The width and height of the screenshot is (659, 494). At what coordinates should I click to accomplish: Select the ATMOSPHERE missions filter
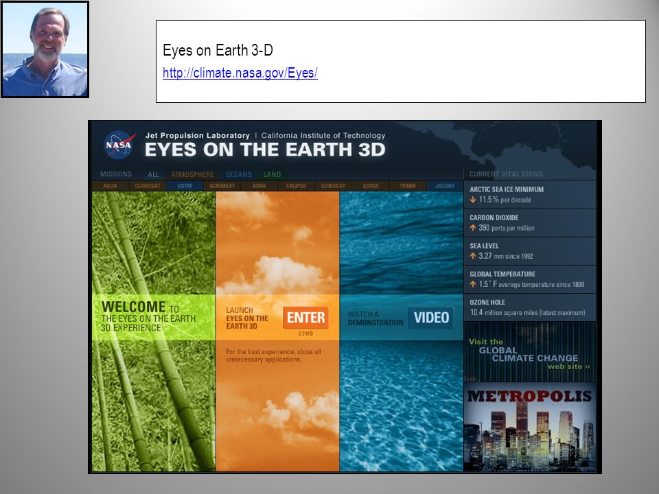pos(192,174)
